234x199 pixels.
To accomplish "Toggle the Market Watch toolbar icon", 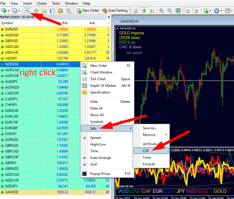I will [28, 10].
